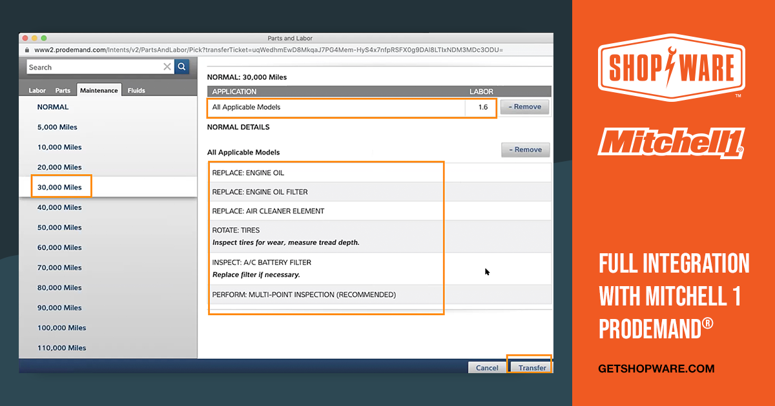
Task: Click the Parts and Labor window title
Action: pyautogui.click(x=290, y=38)
